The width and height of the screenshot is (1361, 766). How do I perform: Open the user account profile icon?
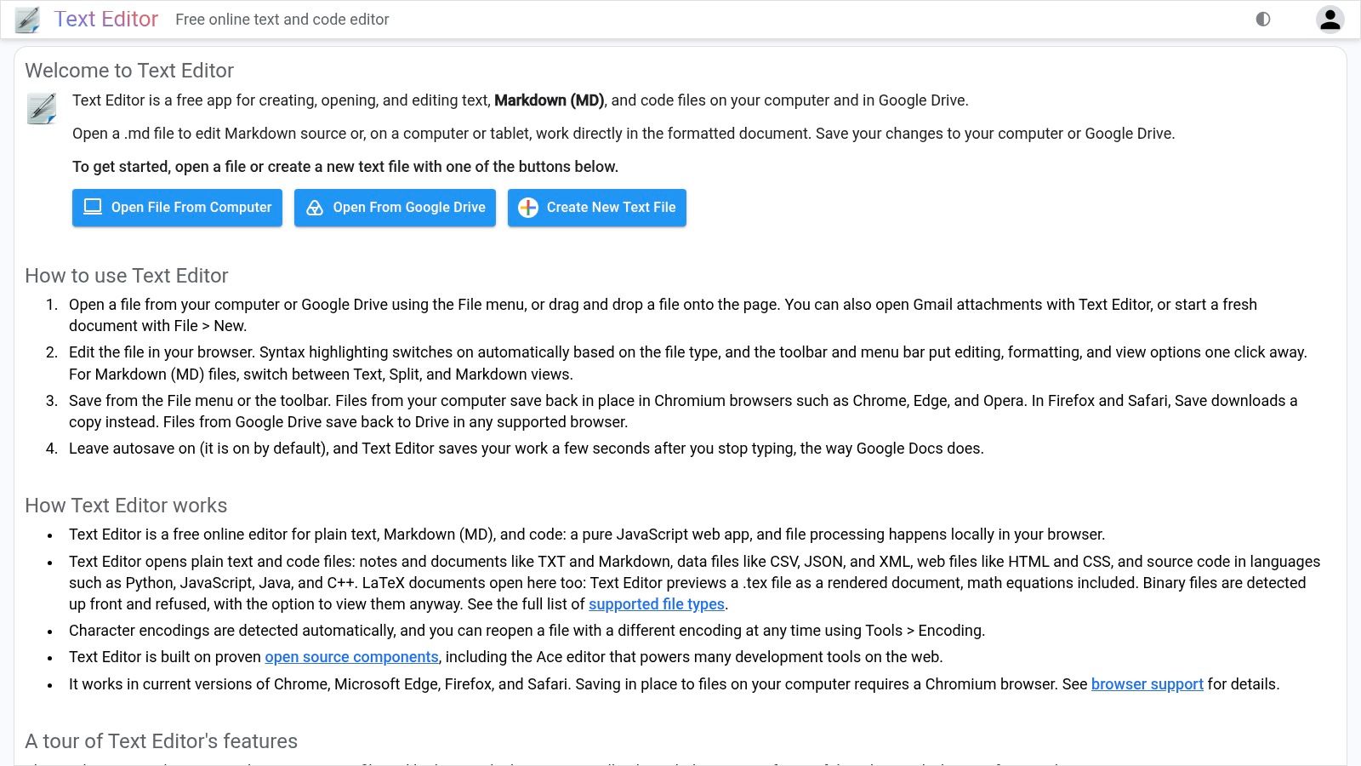click(x=1330, y=19)
